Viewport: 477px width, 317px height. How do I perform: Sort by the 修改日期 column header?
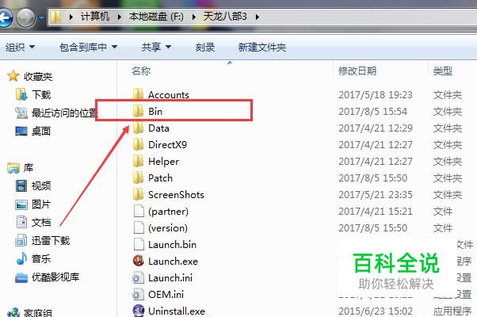click(x=357, y=71)
